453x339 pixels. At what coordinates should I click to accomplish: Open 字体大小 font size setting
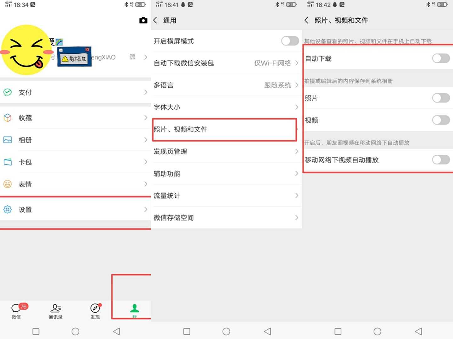226,107
